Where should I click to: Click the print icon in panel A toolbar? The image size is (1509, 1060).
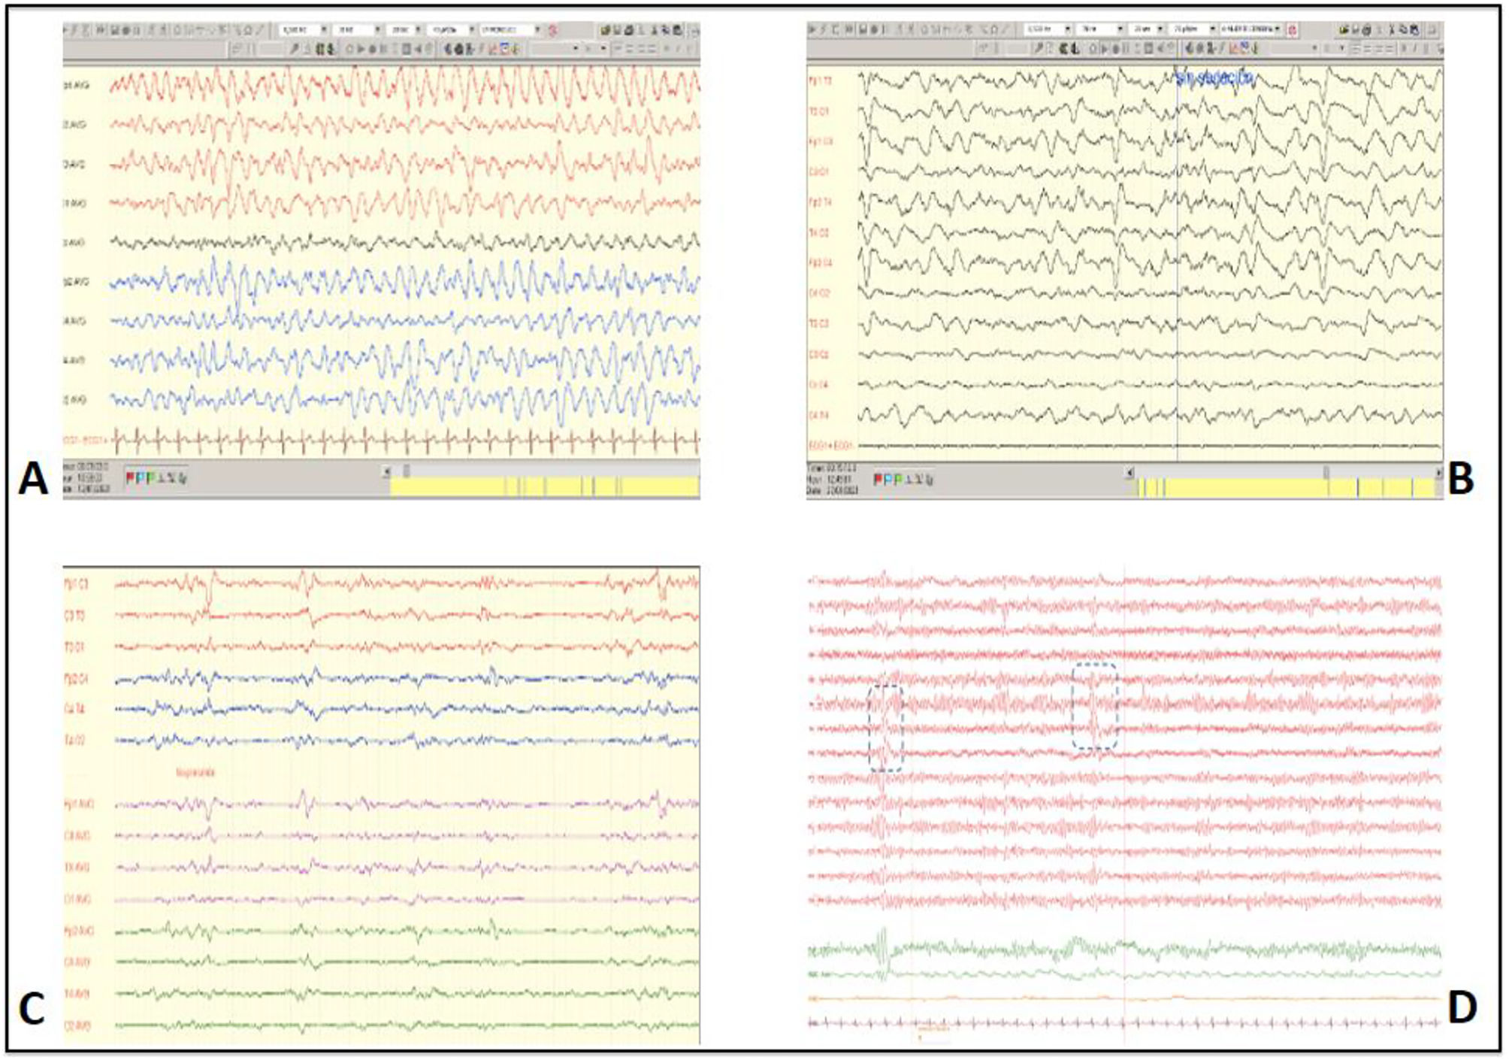click(630, 30)
